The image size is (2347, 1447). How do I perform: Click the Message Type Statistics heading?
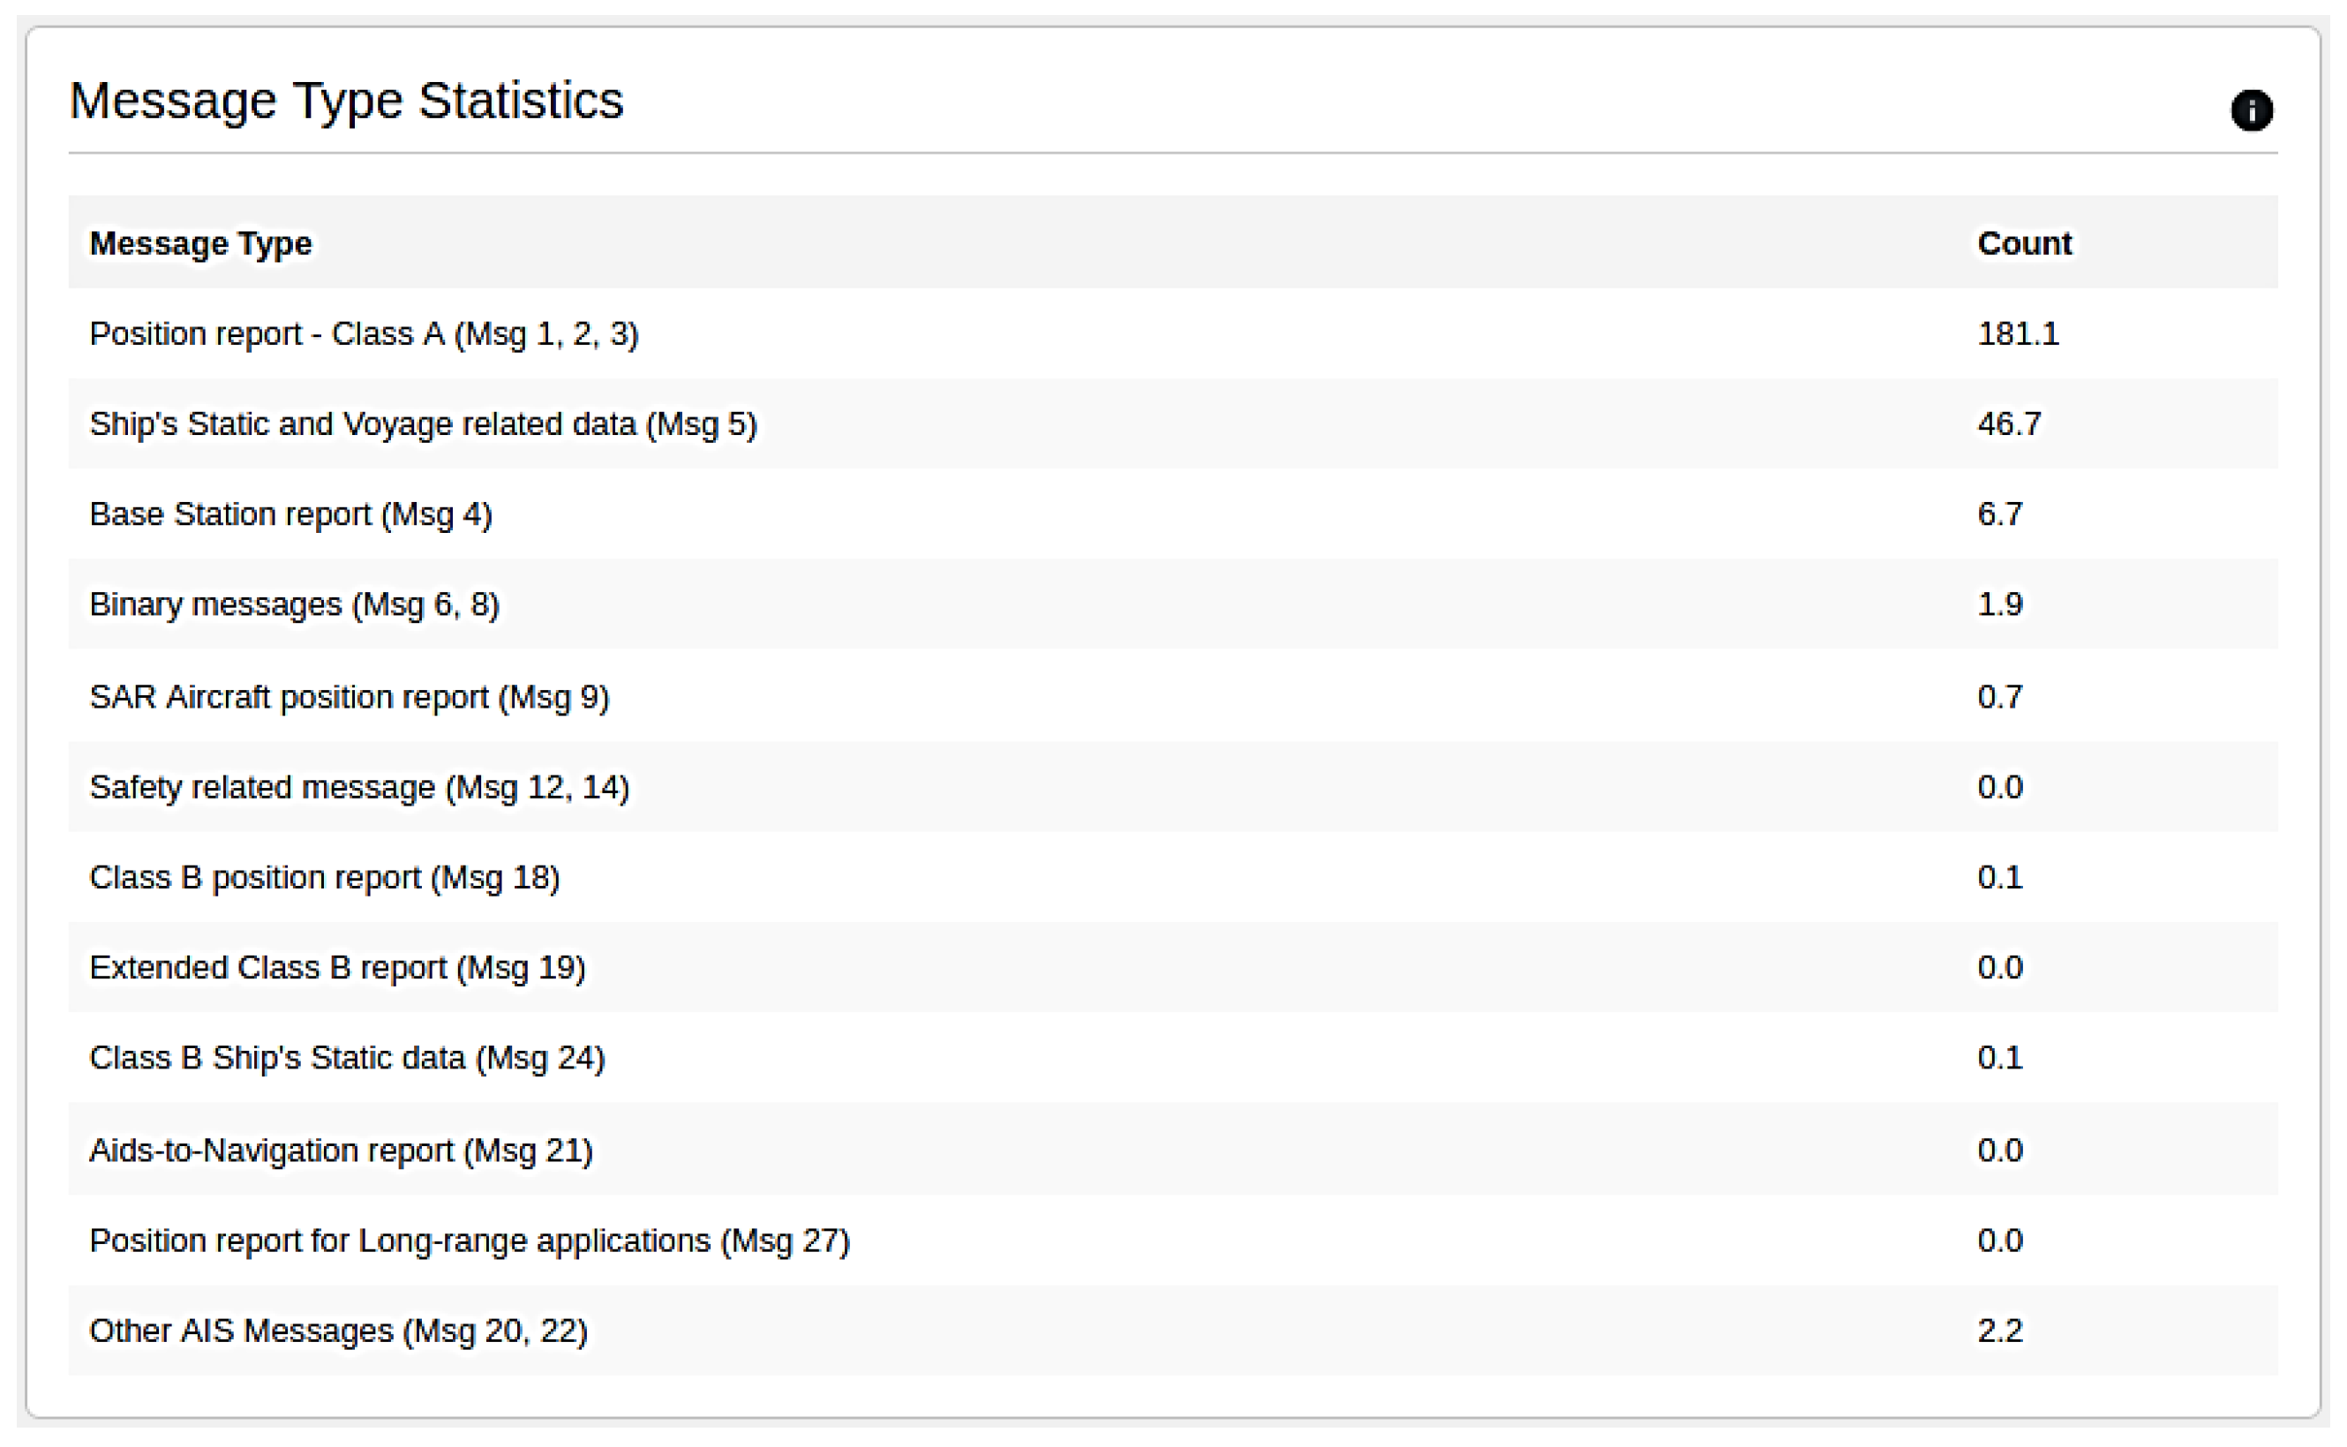click(x=345, y=101)
